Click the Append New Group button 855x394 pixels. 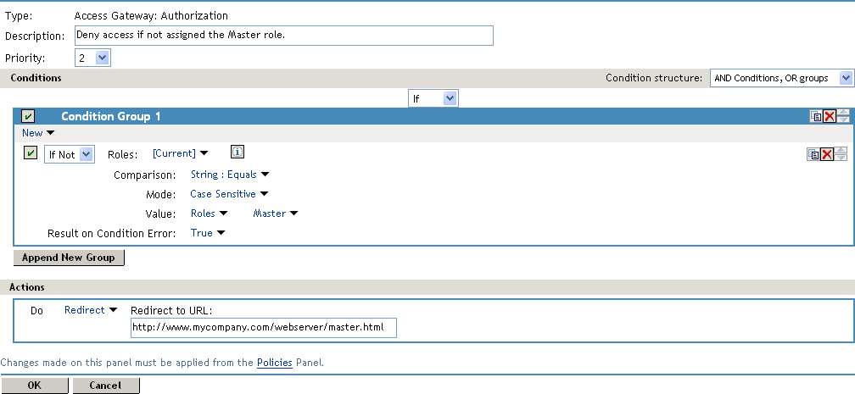[69, 257]
